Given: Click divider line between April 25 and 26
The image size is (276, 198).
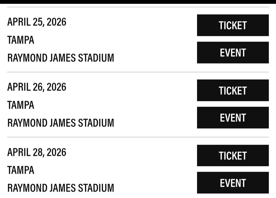Looking at the screenshot, I should (x=138, y=72).
